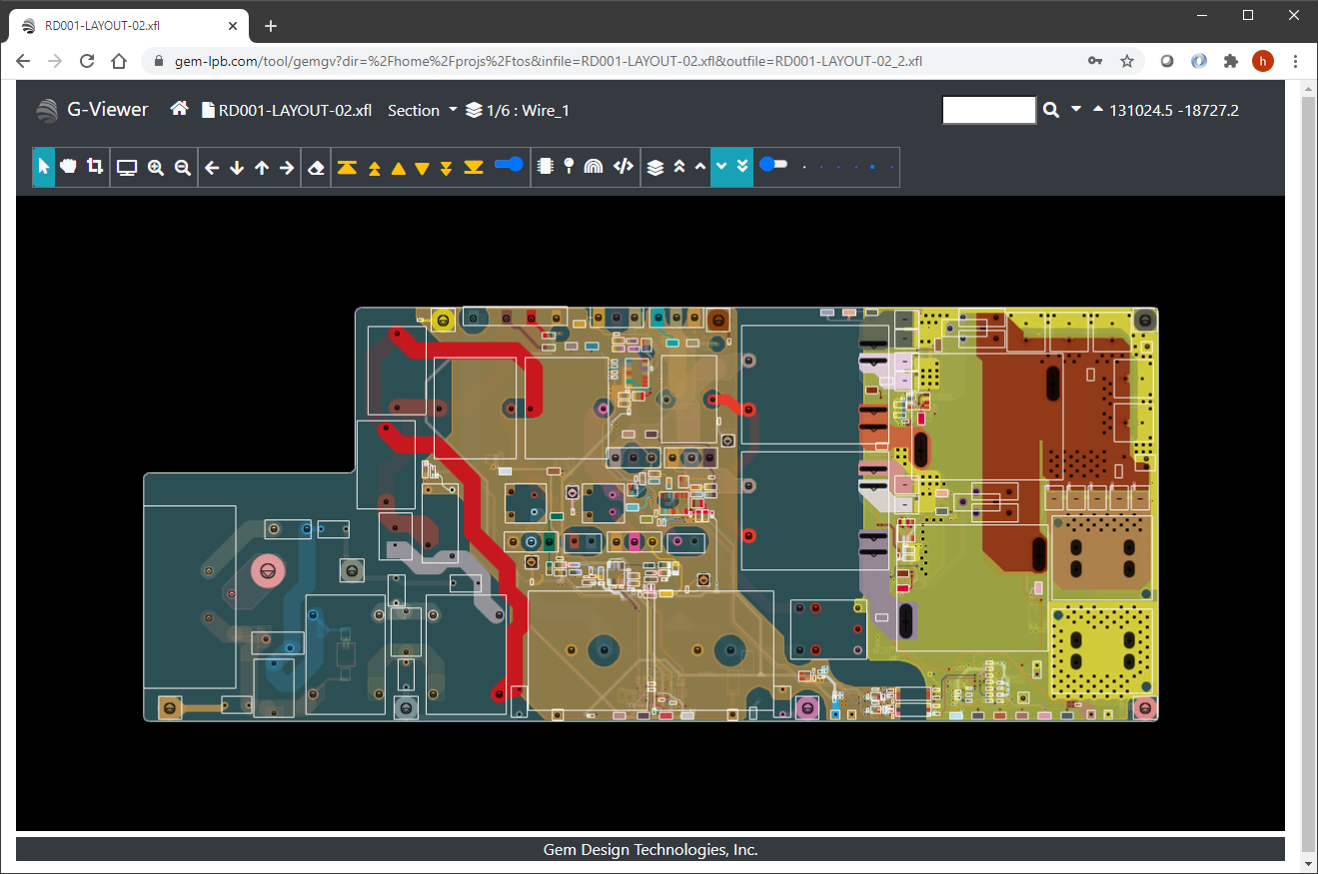
Task: Zoom out with the magnifier minus
Action: (183, 168)
